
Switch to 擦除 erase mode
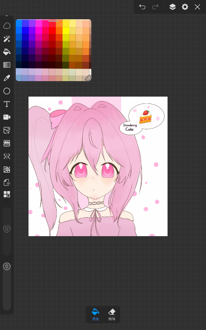[112, 315]
